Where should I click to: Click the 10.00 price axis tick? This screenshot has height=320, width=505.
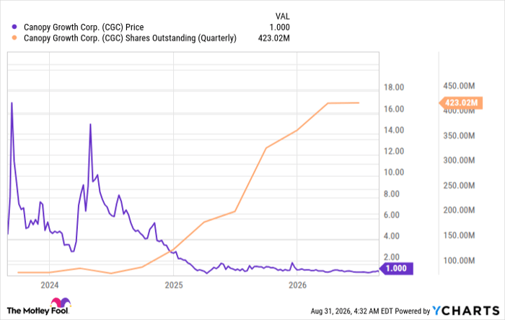coord(394,172)
